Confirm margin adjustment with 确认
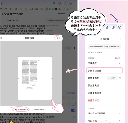 [58, 38]
